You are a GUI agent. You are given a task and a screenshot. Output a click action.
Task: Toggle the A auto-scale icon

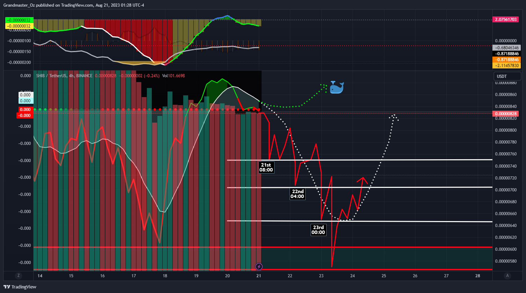[507, 276]
